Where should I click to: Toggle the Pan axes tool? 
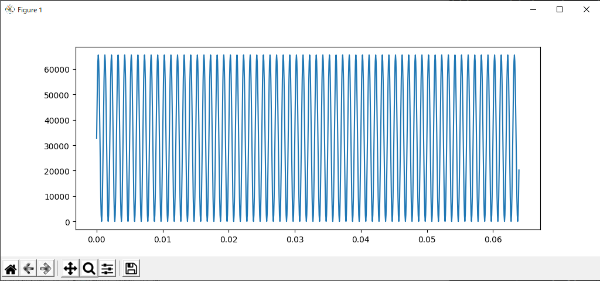click(70, 269)
